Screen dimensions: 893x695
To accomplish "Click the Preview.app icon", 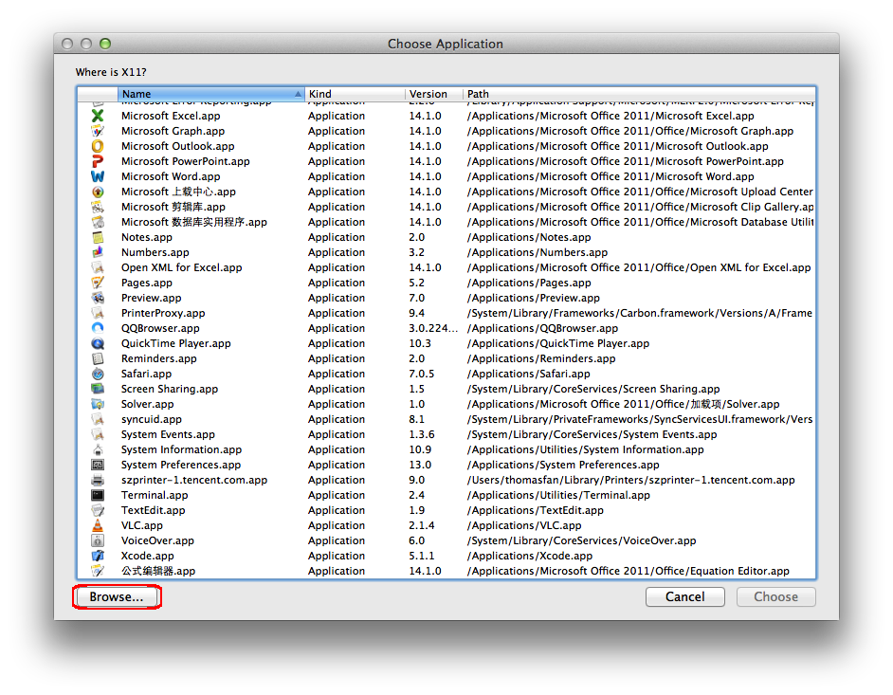I will [x=98, y=298].
